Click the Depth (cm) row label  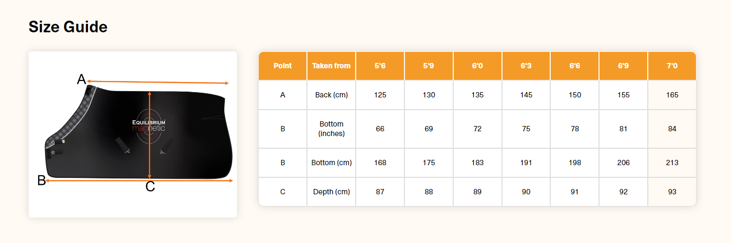pos(331,192)
